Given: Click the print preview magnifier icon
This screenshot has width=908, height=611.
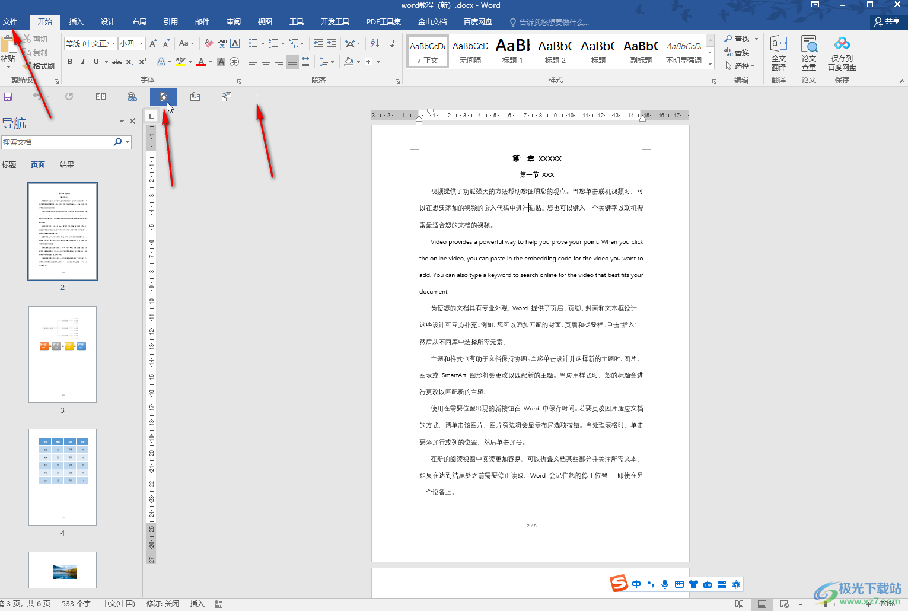Looking at the screenshot, I should pos(164,96).
